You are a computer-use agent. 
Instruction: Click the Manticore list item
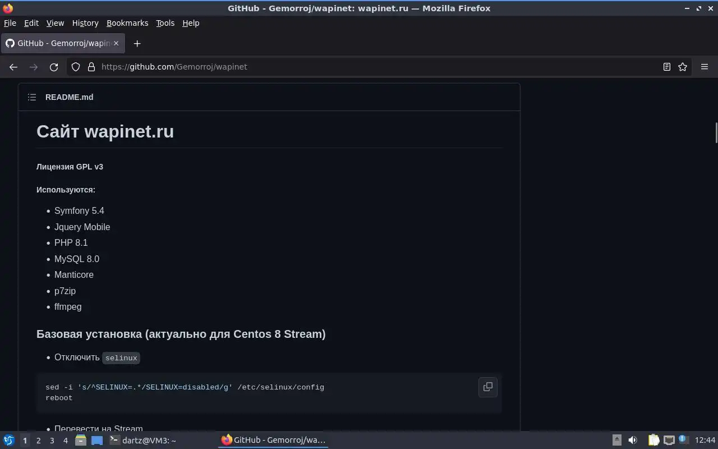[74, 274]
